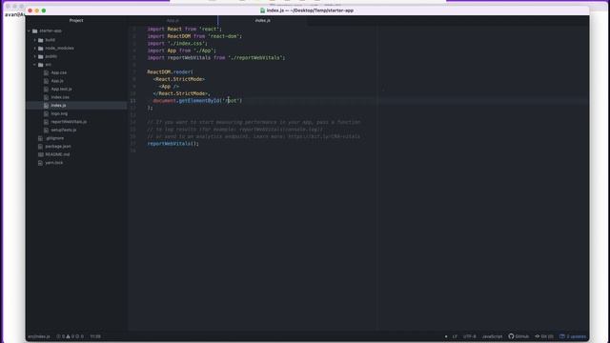Open README.md from the tree

pyautogui.click(x=57, y=154)
